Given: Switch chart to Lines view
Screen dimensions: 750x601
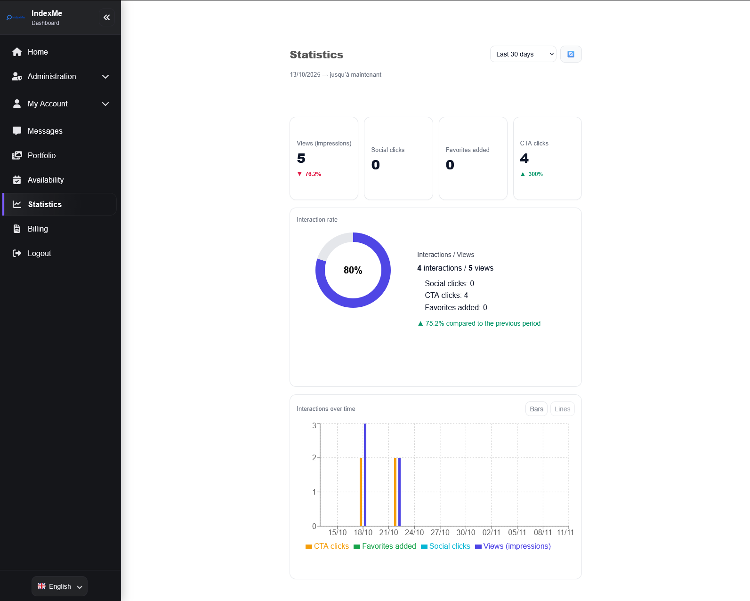Looking at the screenshot, I should click(562, 409).
